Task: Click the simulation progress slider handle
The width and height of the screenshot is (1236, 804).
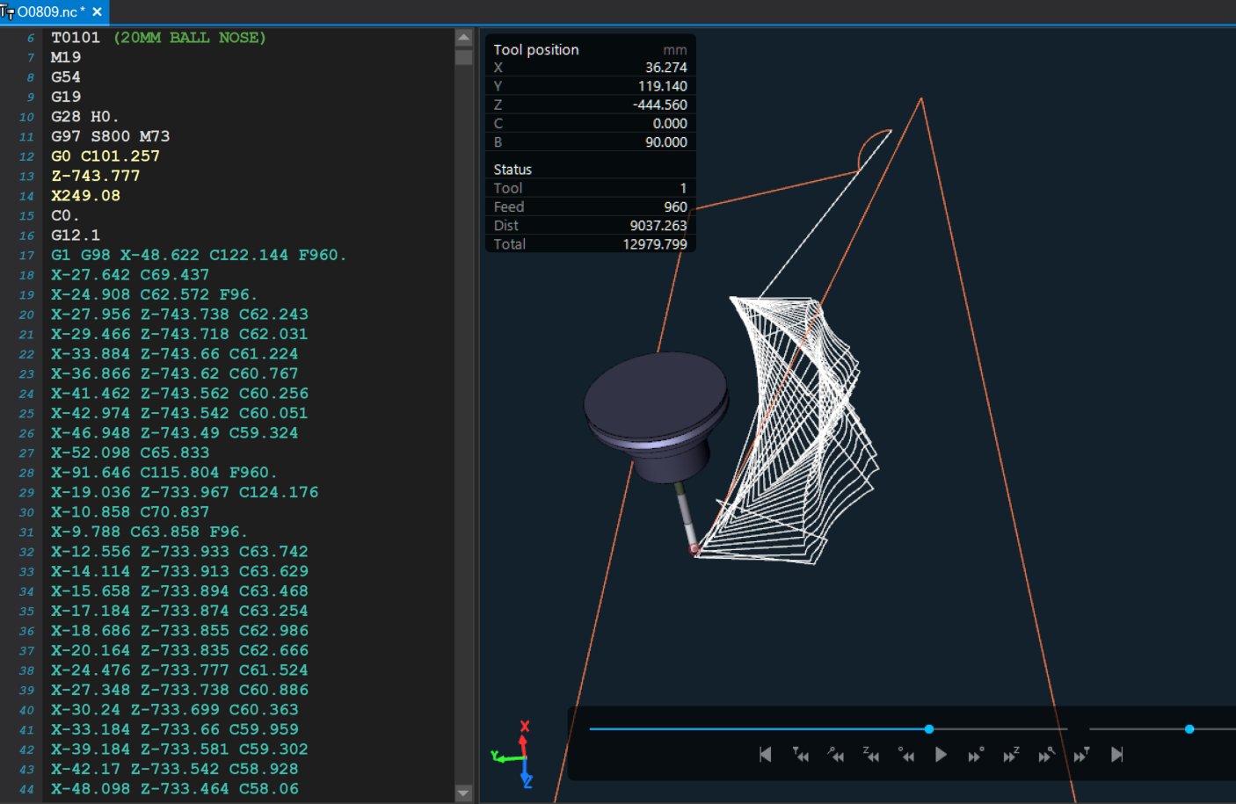Action: click(x=929, y=729)
